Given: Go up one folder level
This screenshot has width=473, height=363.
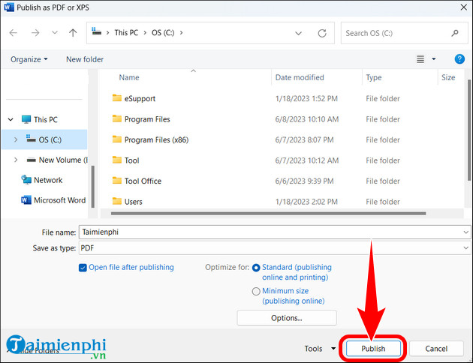Looking at the screenshot, I should click(73, 32).
